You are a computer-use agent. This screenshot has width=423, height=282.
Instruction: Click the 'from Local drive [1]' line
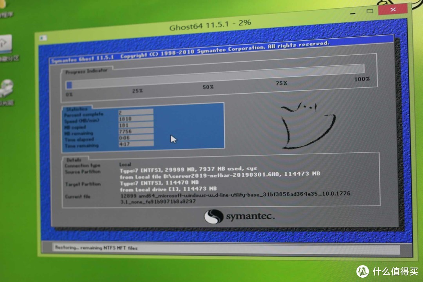tap(168, 189)
